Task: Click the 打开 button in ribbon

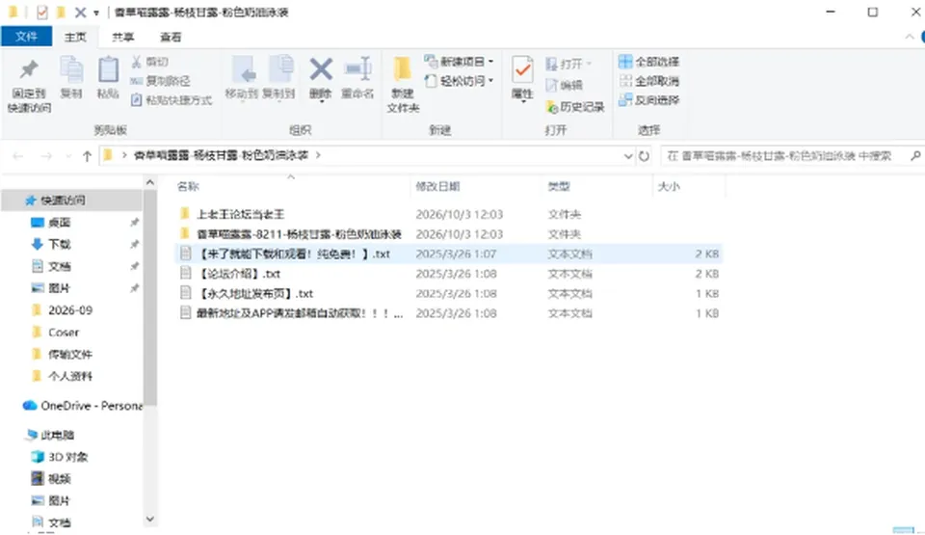Action: point(568,64)
